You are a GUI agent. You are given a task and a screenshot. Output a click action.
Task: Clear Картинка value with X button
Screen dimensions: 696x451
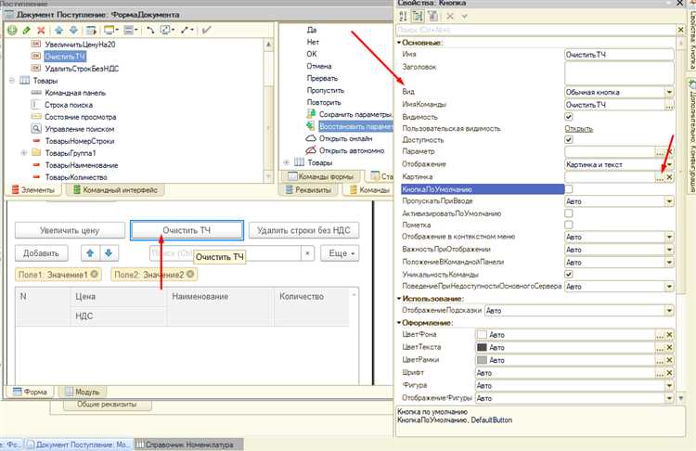669,176
